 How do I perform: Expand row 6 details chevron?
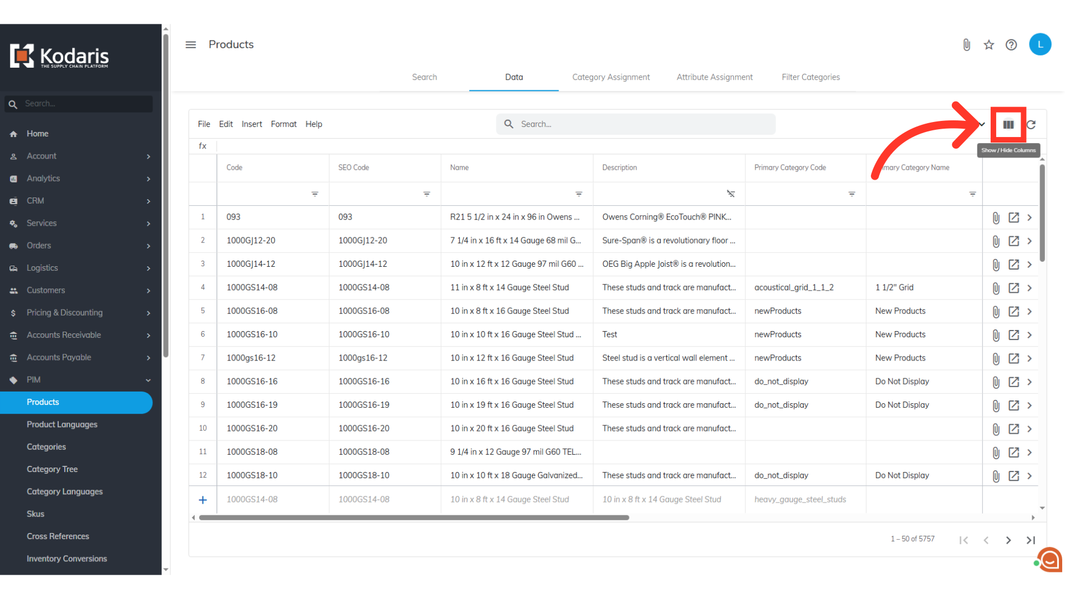point(1029,335)
